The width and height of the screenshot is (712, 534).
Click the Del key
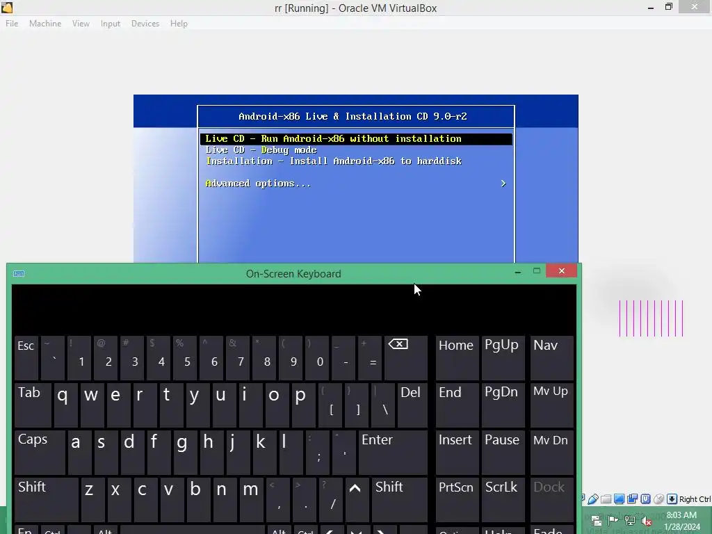point(412,405)
